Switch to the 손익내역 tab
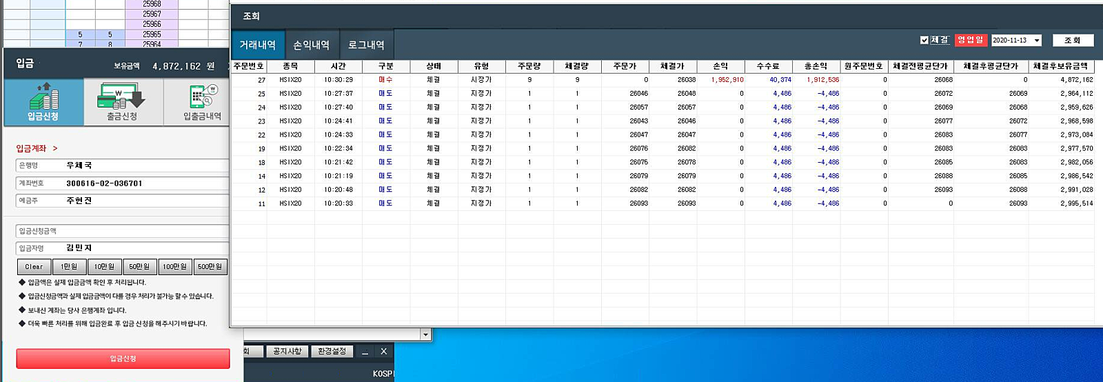The image size is (1103, 382). pos(312,45)
